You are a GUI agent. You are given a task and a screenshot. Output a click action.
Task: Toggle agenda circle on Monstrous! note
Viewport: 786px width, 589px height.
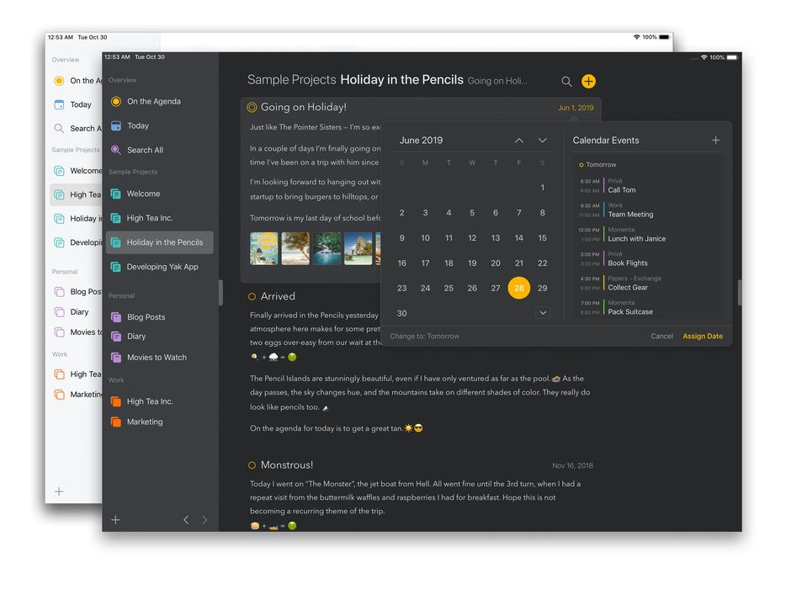point(252,465)
